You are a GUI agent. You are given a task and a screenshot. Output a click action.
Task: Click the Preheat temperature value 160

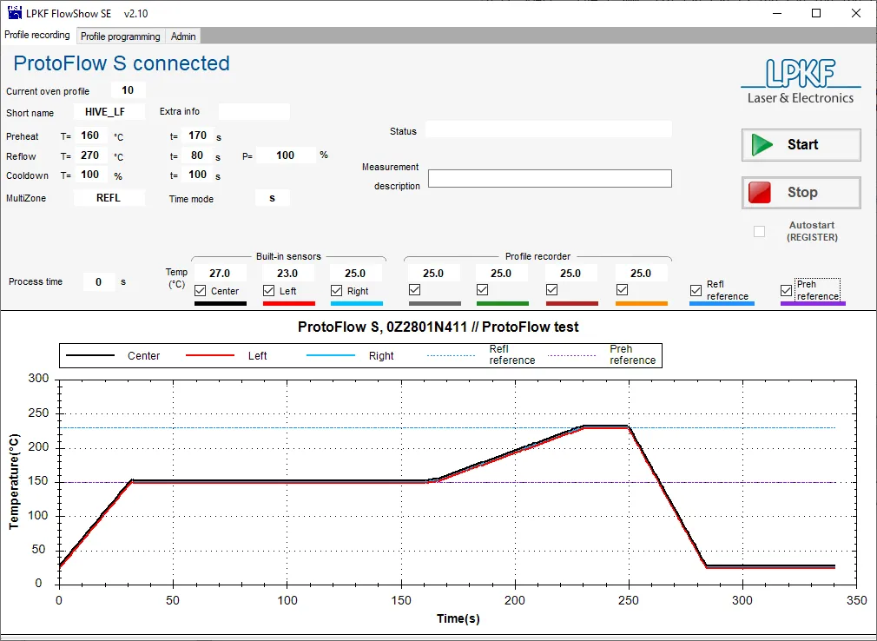coord(90,135)
